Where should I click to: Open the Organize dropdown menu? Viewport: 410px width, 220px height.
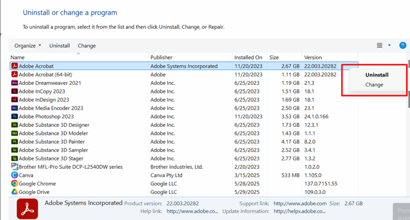point(28,46)
